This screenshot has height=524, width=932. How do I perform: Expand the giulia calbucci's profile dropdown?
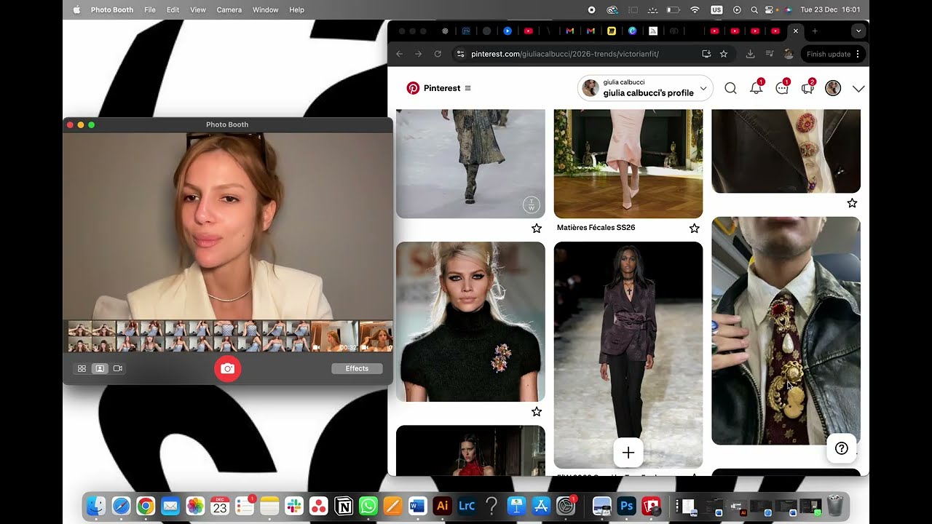(x=703, y=88)
